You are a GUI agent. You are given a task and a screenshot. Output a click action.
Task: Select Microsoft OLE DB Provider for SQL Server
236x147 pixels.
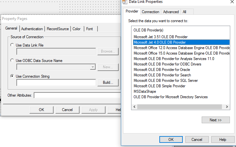pos(166,81)
